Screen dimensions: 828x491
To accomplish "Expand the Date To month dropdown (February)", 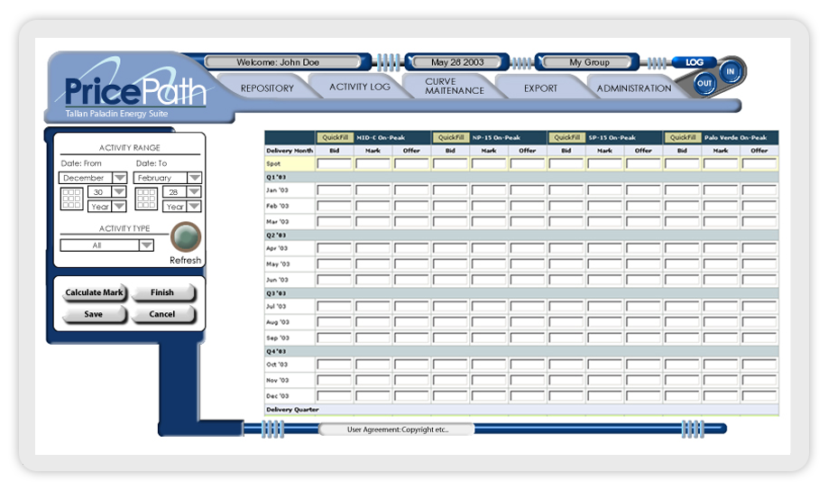I will 194,178.
